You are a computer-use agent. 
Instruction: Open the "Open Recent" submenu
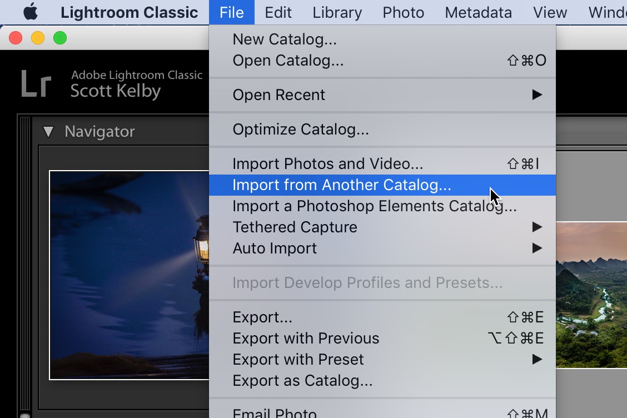pyautogui.click(x=278, y=95)
